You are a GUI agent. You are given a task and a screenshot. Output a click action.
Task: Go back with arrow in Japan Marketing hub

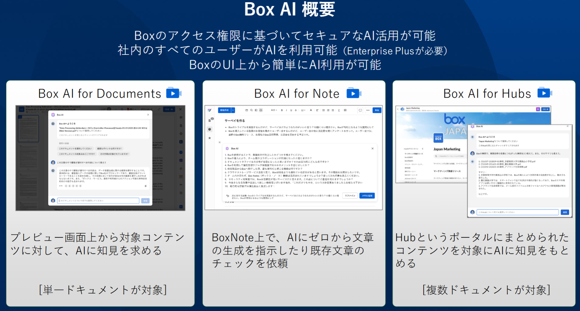tap(398, 109)
